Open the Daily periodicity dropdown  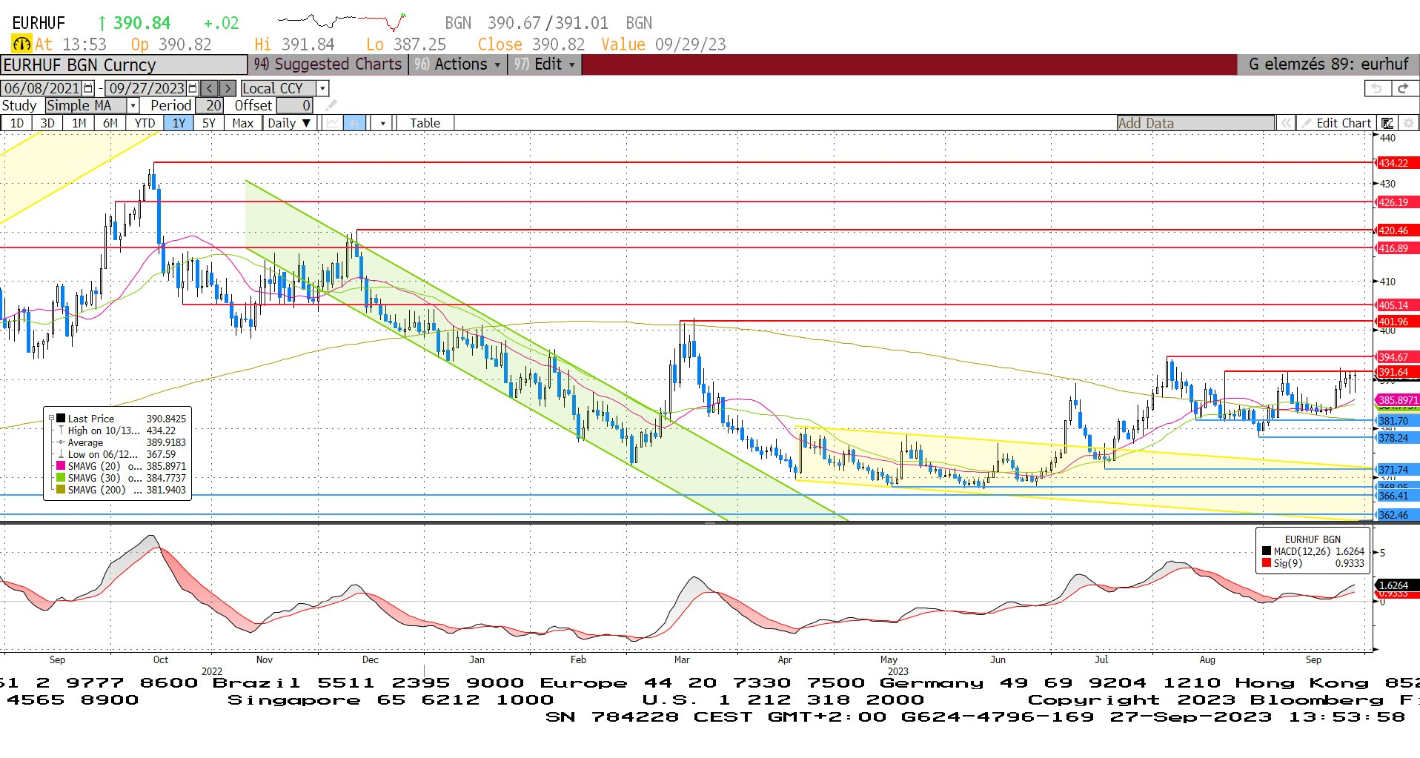click(x=290, y=123)
